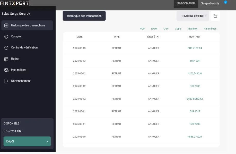
Task: Click the Retirer withdrawal card icon
Action: click(x=6, y=59)
